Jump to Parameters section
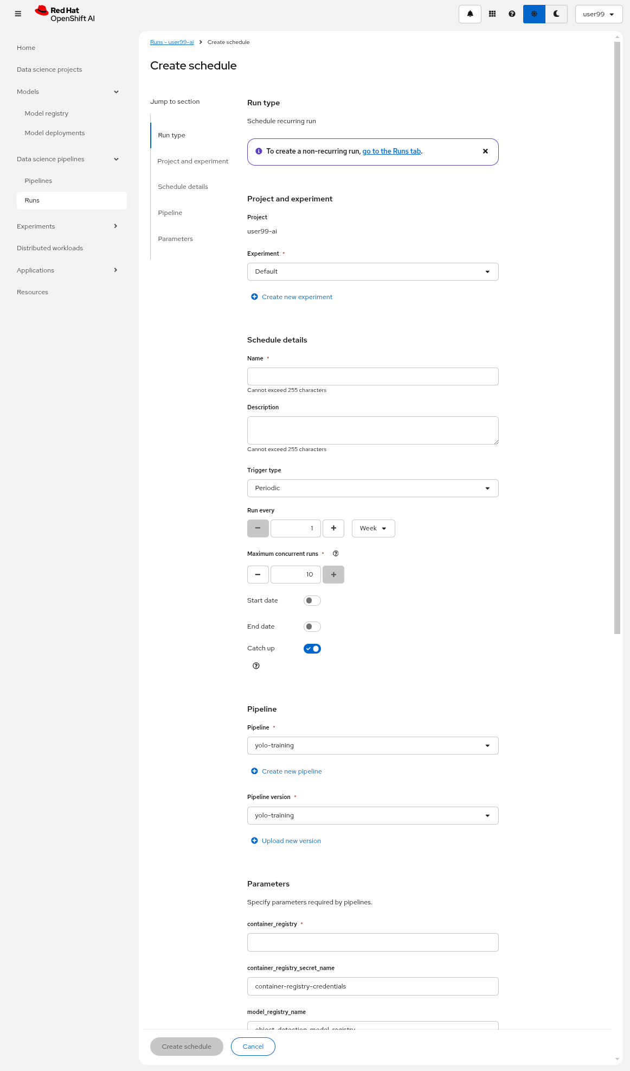 (x=175, y=239)
